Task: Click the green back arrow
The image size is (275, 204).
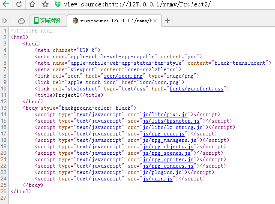Action: [x=6, y=4]
